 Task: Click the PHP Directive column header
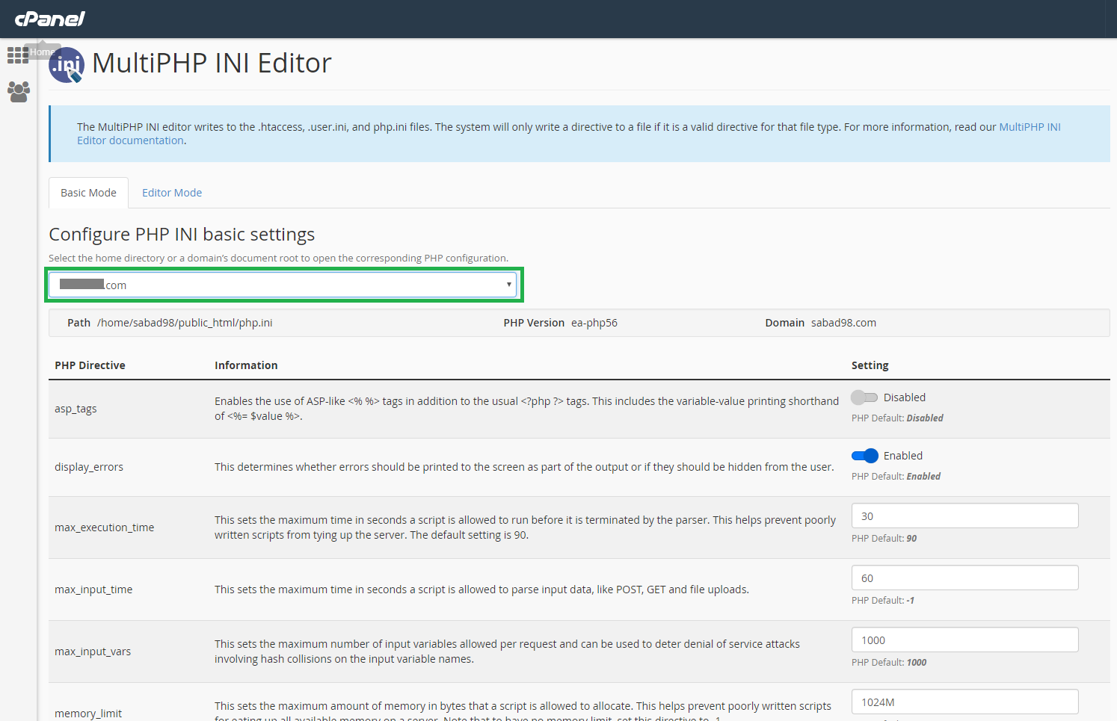[90, 365]
